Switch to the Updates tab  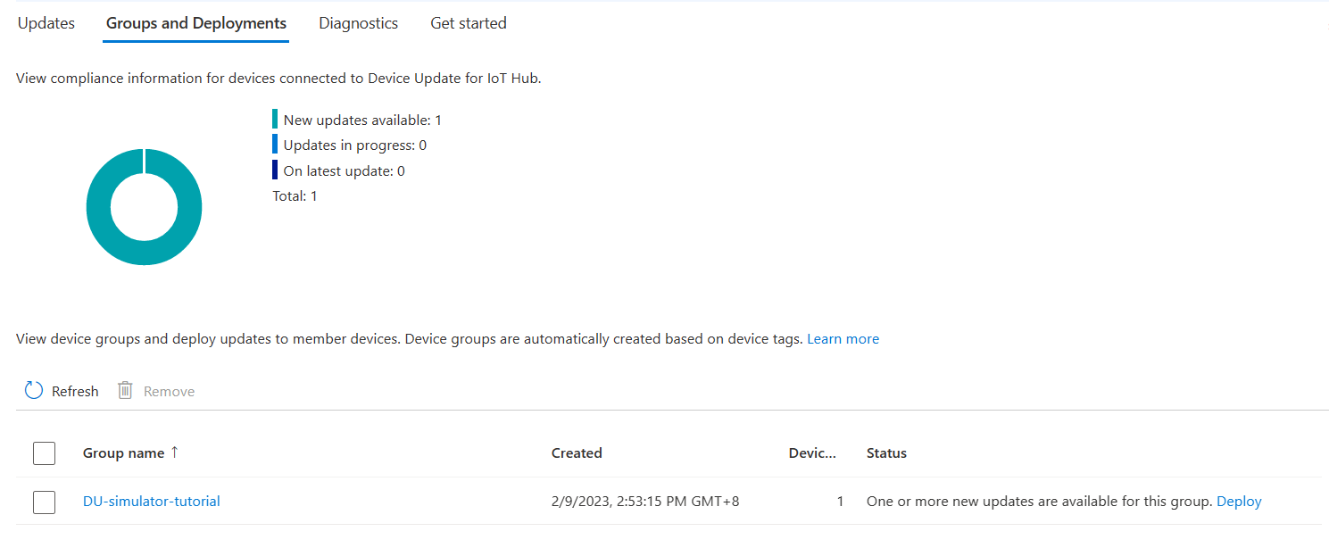pyautogui.click(x=46, y=23)
